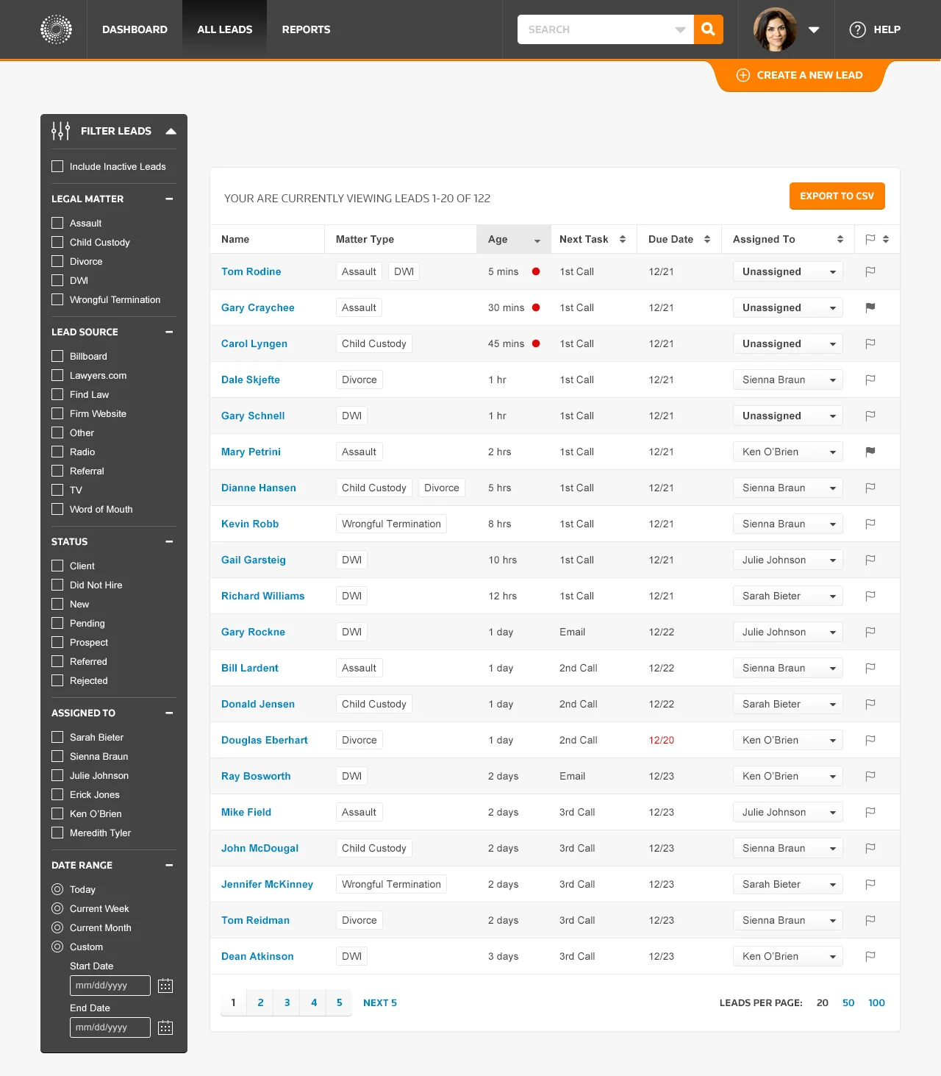941x1076 pixels.
Task: Open the Dashboard tab
Action: 135,29
